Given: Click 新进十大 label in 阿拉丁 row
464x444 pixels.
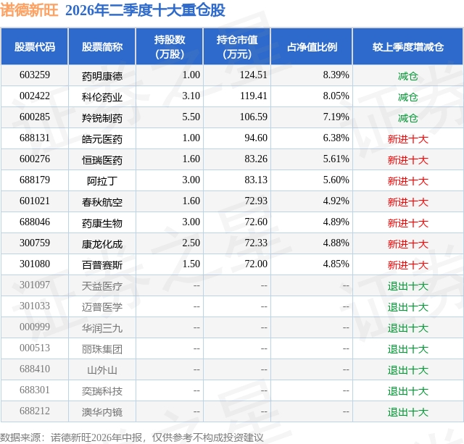Looking at the screenshot, I should click(407, 181).
